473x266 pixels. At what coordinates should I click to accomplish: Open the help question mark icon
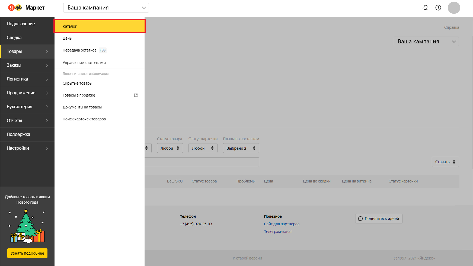click(x=438, y=8)
